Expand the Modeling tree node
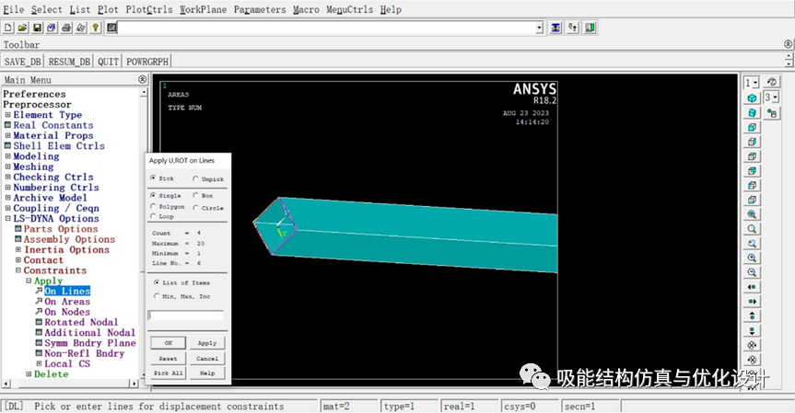Screen dimensions: 795x413 coord(7,156)
